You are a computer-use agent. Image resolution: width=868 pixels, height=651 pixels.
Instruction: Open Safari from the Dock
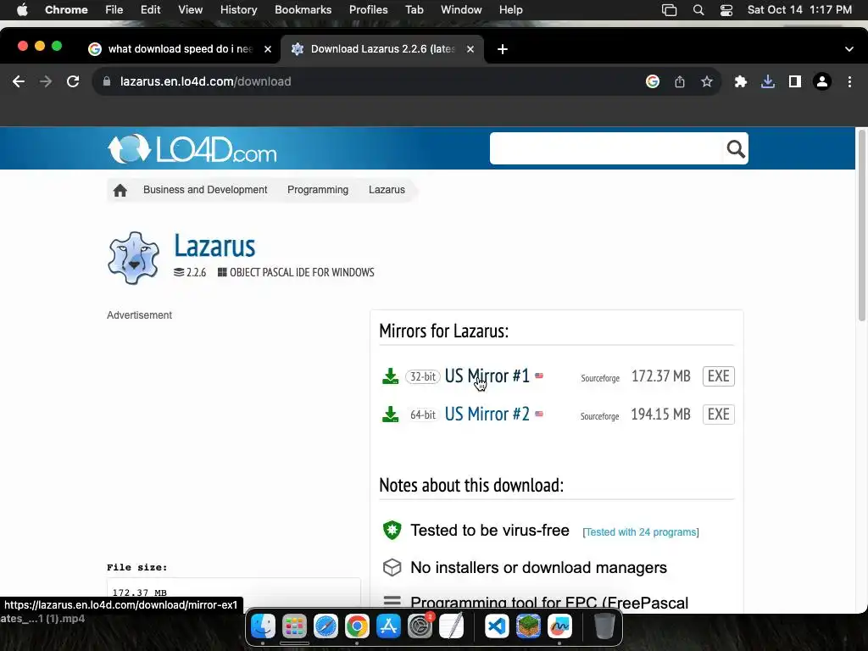point(325,626)
